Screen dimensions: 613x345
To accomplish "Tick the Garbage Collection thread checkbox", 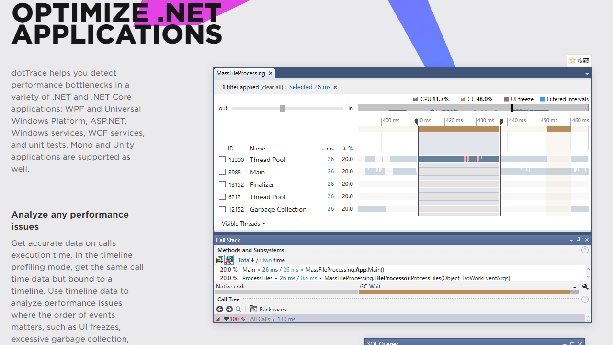I will [222, 209].
